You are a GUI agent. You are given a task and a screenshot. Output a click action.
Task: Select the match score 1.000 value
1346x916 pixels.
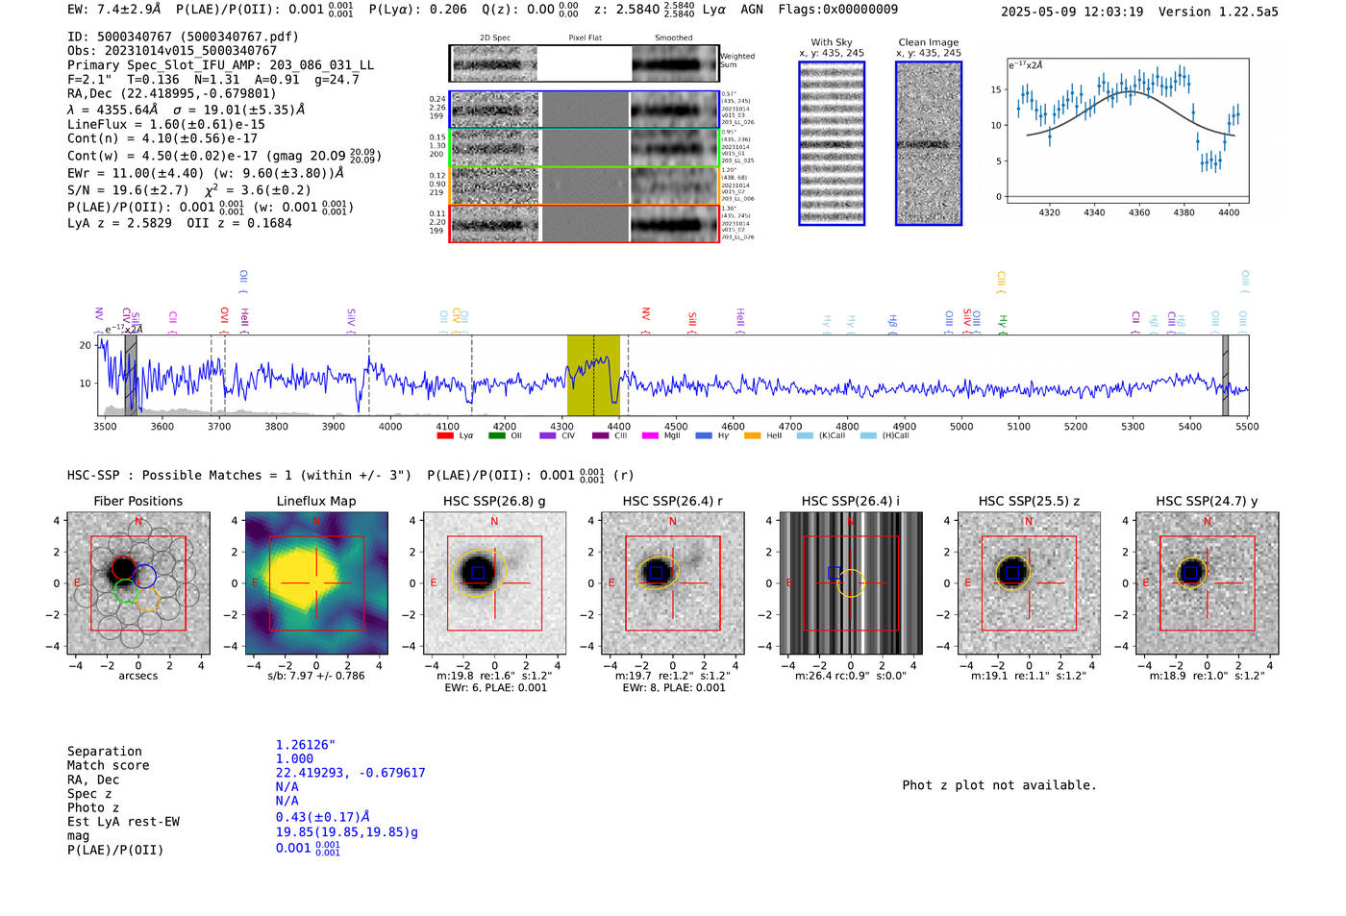coord(294,758)
